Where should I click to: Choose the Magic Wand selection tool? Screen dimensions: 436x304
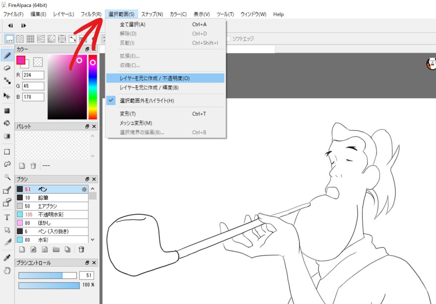7,177
